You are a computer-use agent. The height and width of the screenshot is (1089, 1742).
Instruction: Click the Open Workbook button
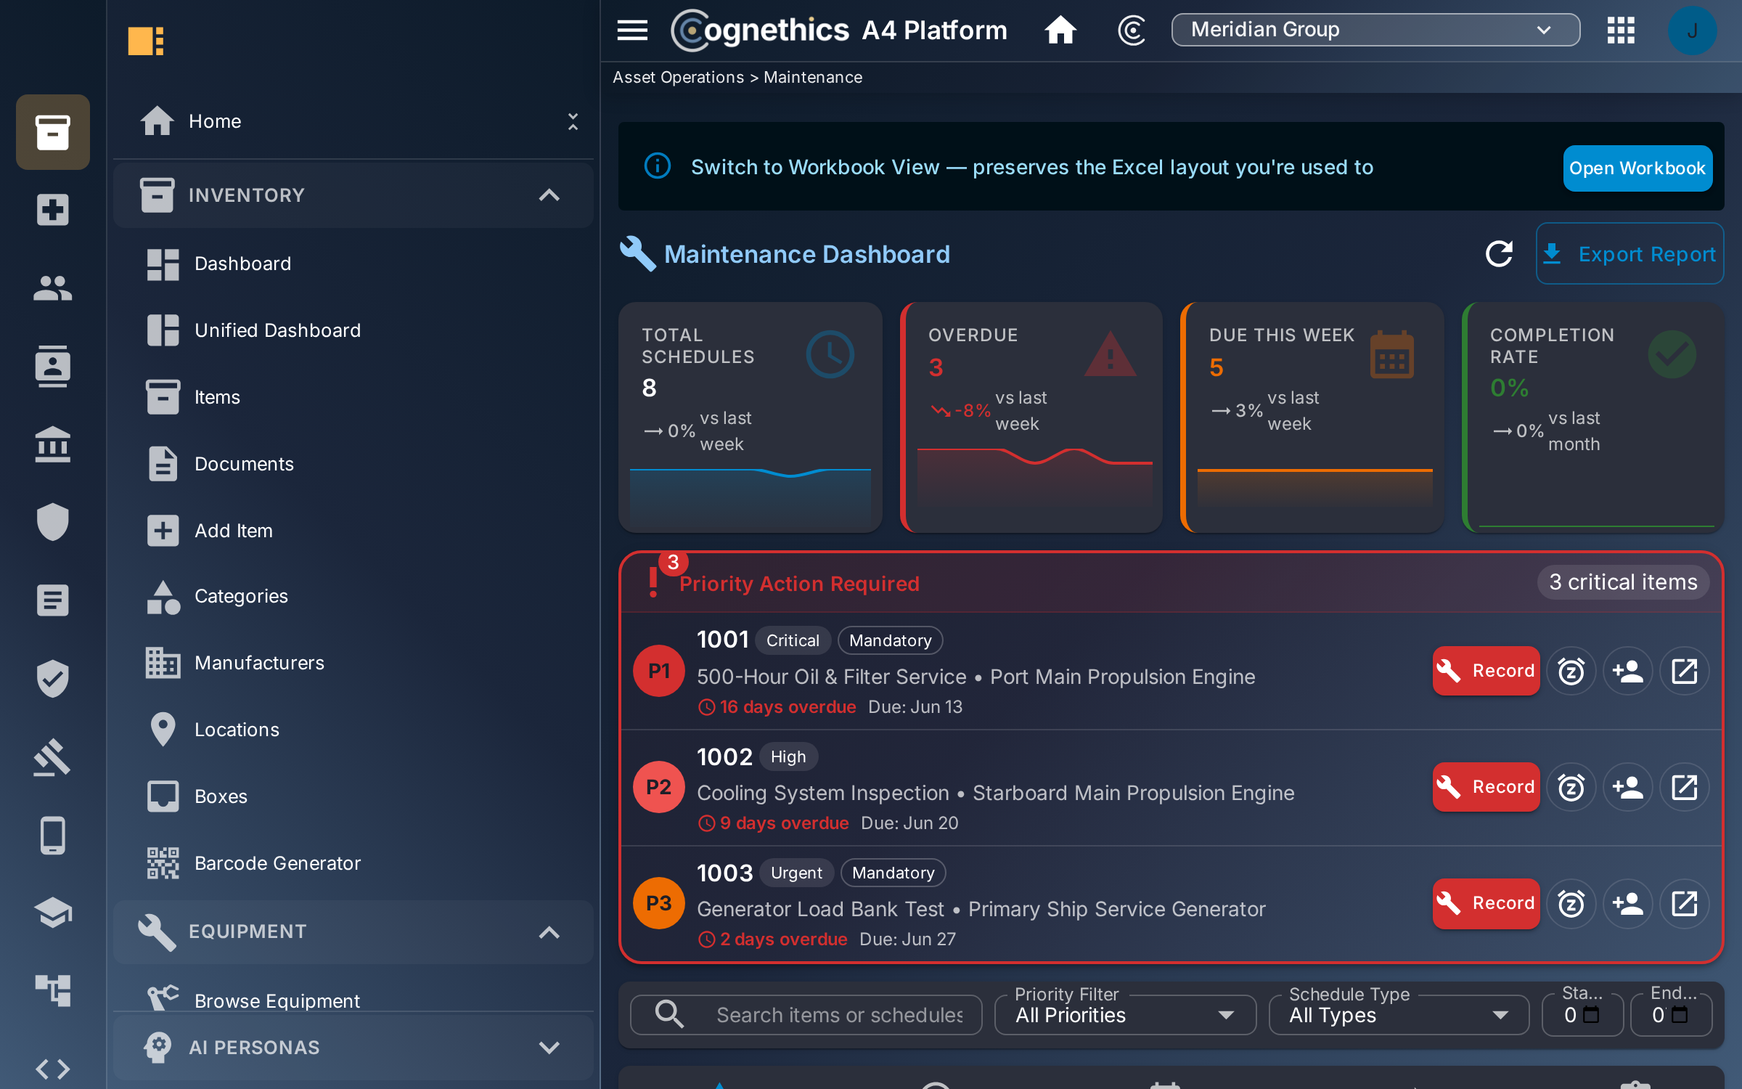[1637, 168]
